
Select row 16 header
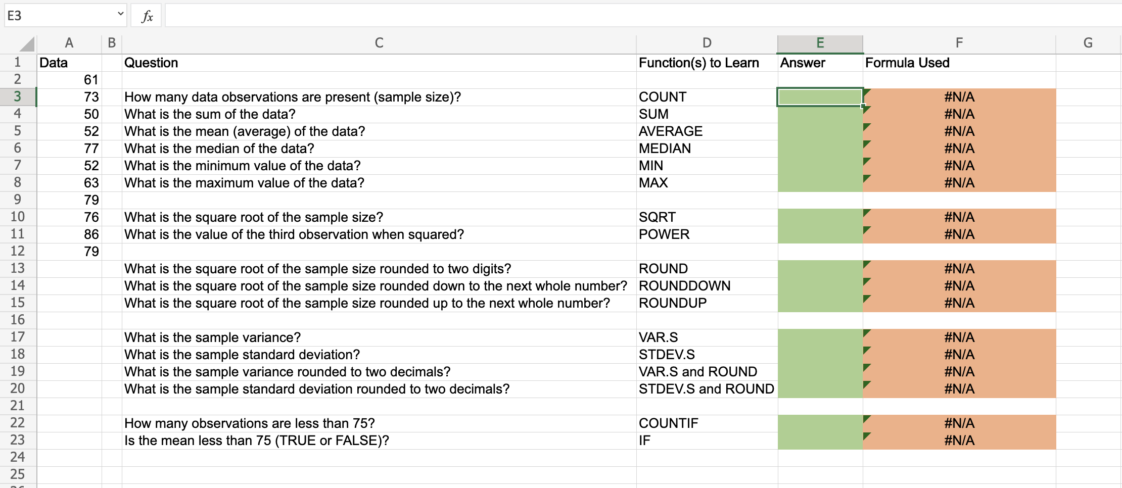tap(18, 320)
